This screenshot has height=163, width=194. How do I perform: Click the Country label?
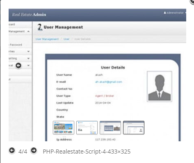click(x=62, y=110)
